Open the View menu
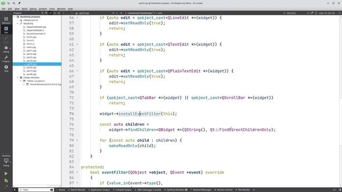This screenshot has width=342, height=192. (17, 9)
